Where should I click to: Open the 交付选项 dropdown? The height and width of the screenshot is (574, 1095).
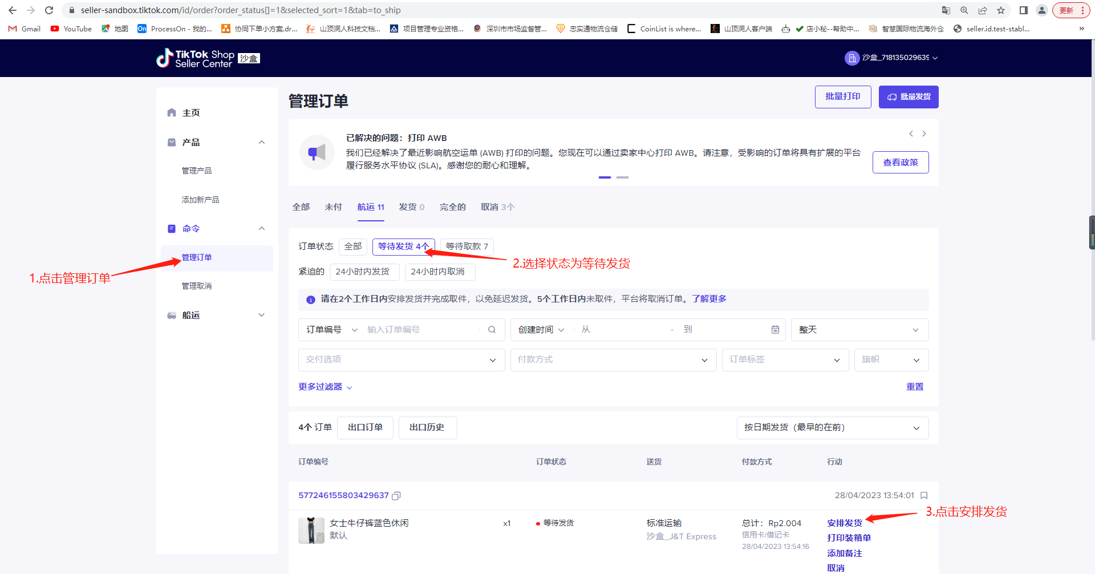(401, 360)
